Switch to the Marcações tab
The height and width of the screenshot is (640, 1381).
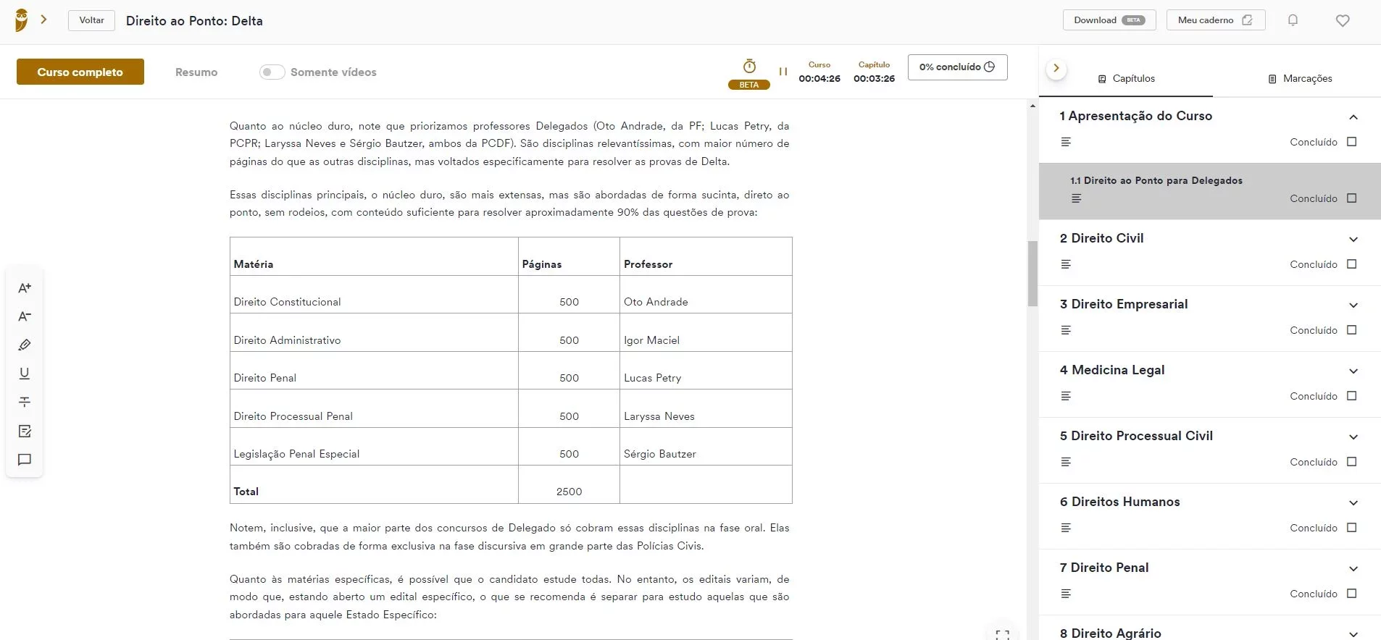[x=1300, y=78]
